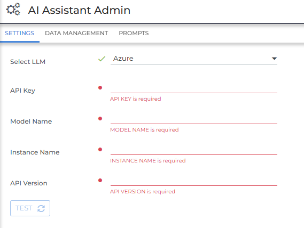304x228 pixels.
Task: Click the gears icon beside AI Assistant Admin
Action: coord(13,9)
